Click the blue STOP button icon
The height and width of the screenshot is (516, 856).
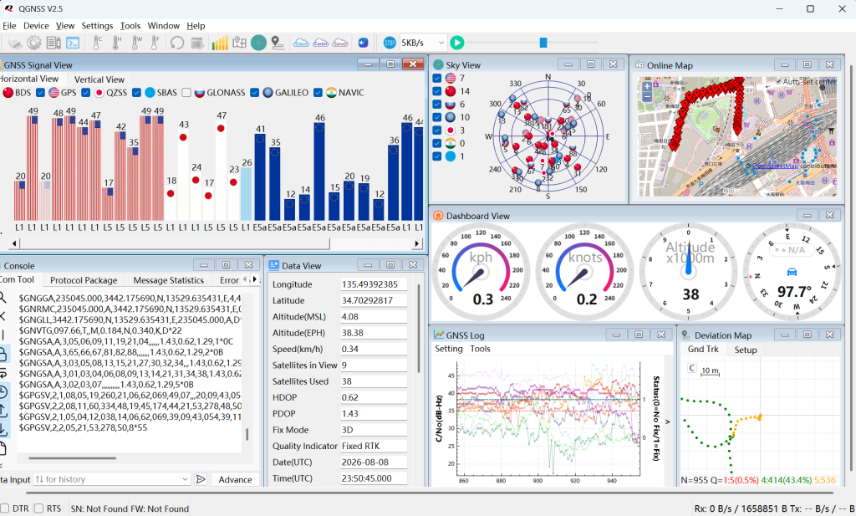tap(390, 43)
